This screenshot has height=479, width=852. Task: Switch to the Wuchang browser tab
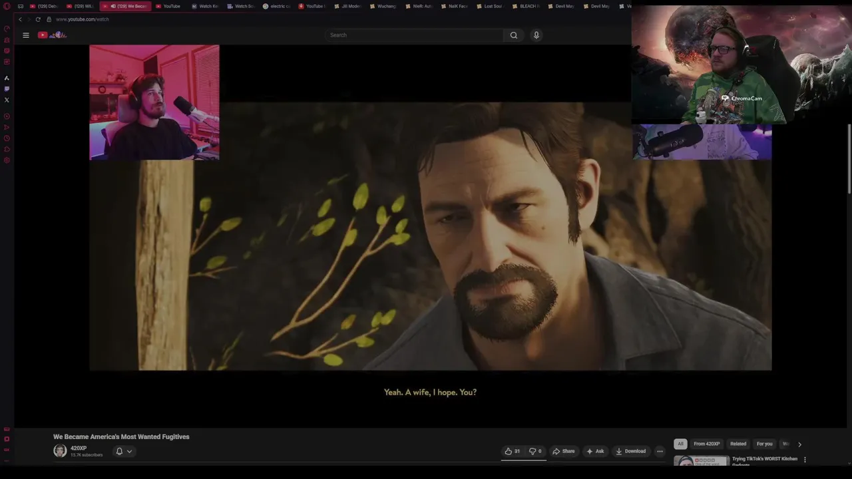(x=382, y=6)
